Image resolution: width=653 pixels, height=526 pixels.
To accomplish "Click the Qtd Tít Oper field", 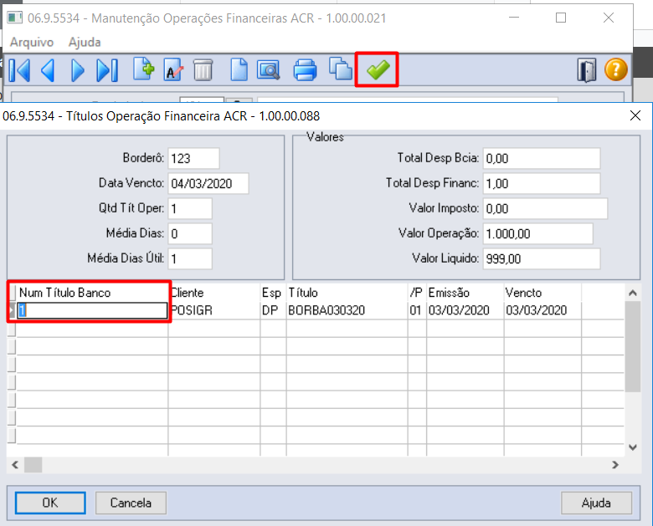I will pyautogui.click(x=190, y=208).
